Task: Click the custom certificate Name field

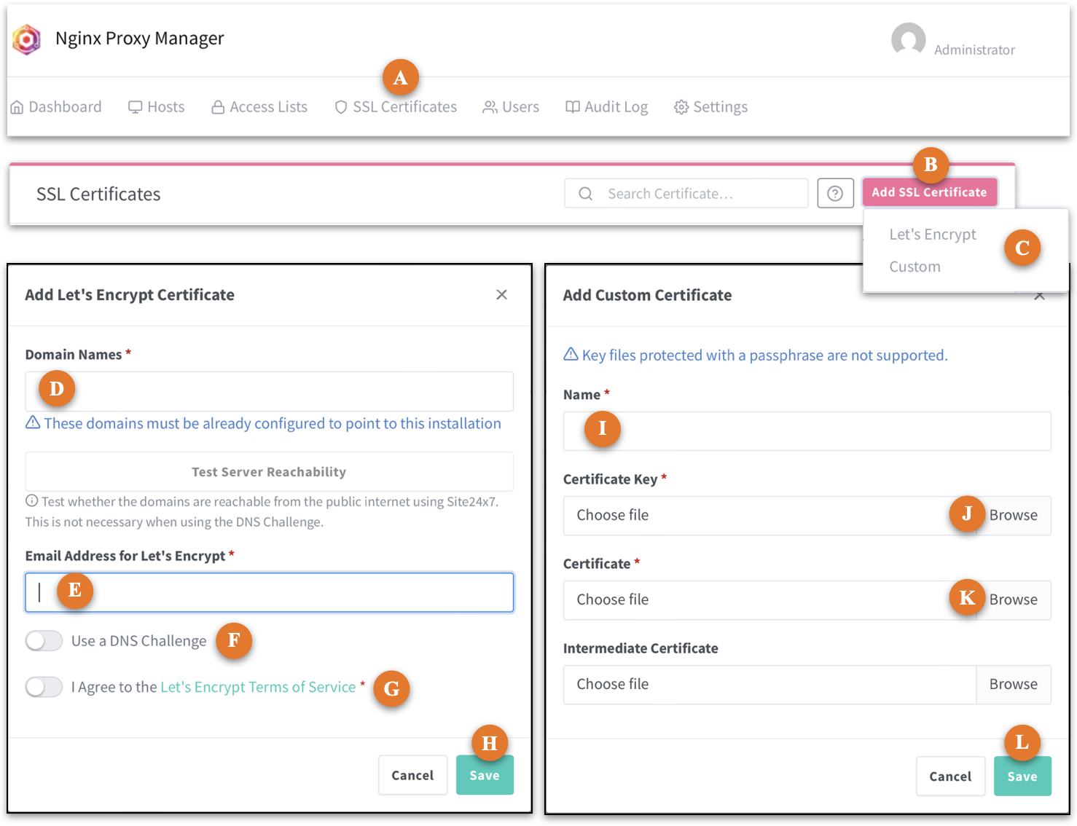Action: click(x=807, y=431)
